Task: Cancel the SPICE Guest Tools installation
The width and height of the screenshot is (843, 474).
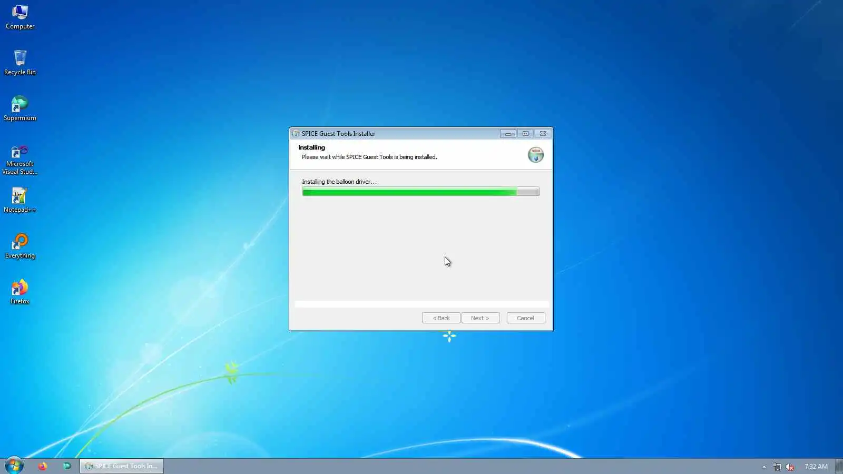Action: (526, 318)
